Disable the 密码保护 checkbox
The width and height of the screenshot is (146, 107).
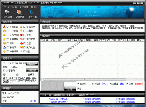25,27
